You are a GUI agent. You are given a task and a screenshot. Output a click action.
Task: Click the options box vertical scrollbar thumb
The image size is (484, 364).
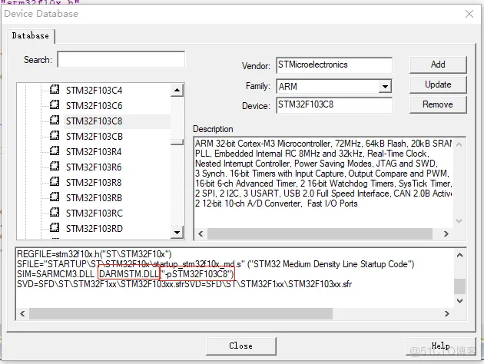coord(459,286)
